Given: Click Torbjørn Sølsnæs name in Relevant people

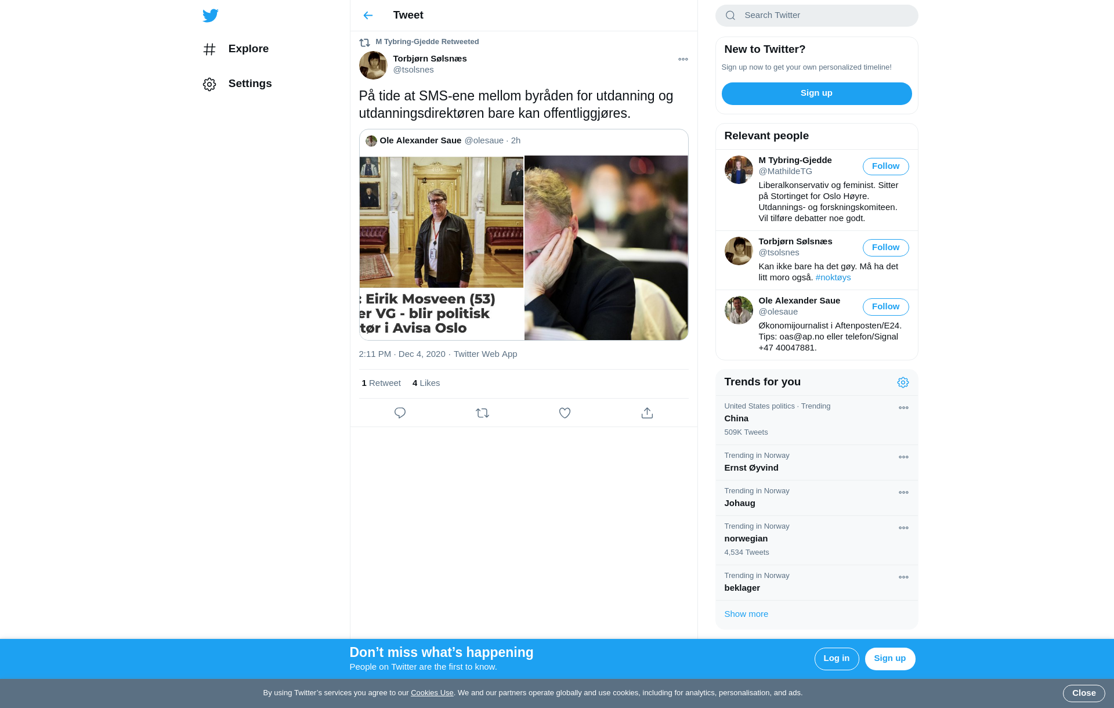Looking at the screenshot, I should coord(795,241).
